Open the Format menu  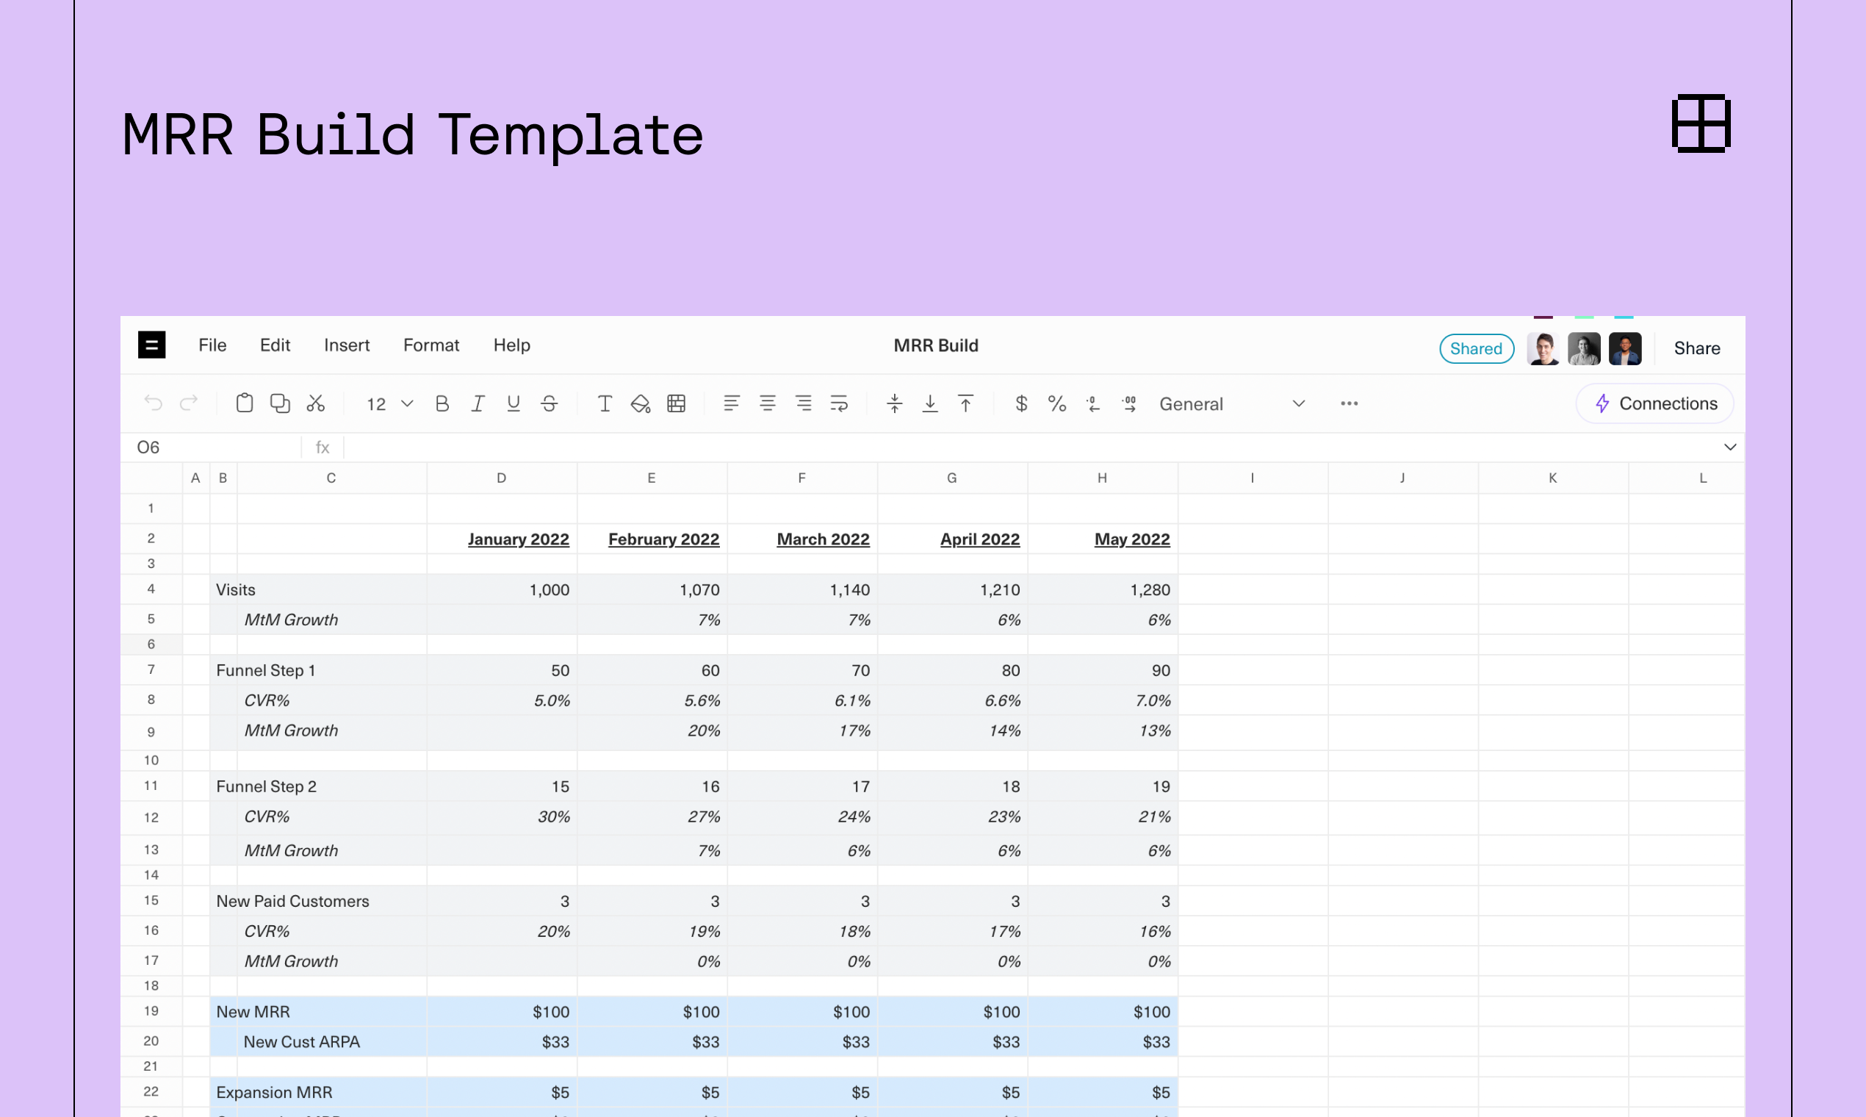point(431,345)
